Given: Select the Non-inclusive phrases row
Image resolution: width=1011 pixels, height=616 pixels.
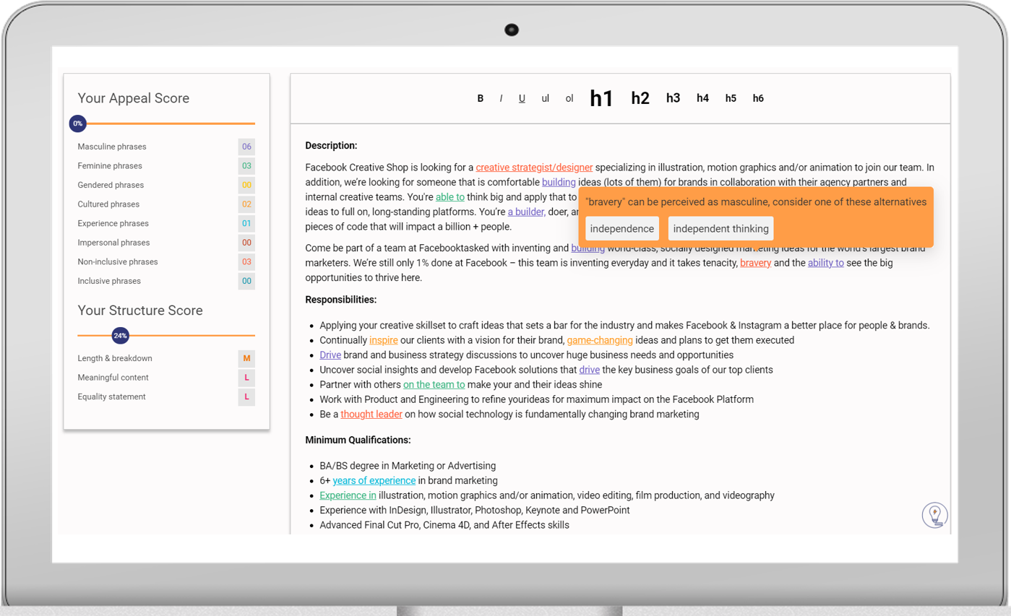Looking at the screenshot, I should [166, 261].
